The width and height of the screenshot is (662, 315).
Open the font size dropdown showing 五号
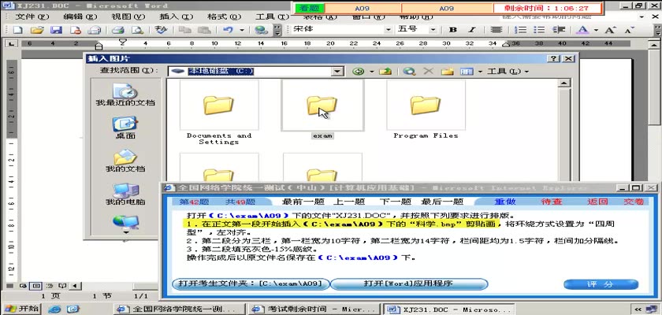tap(433, 30)
